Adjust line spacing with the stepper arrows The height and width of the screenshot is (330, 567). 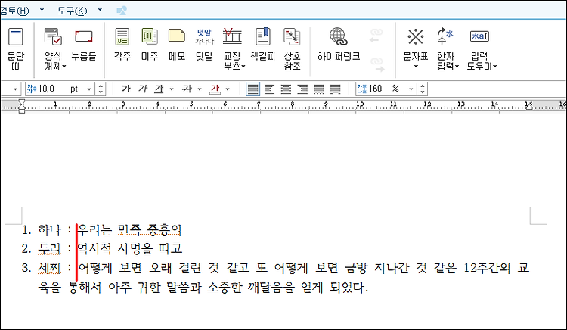click(423, 89)
